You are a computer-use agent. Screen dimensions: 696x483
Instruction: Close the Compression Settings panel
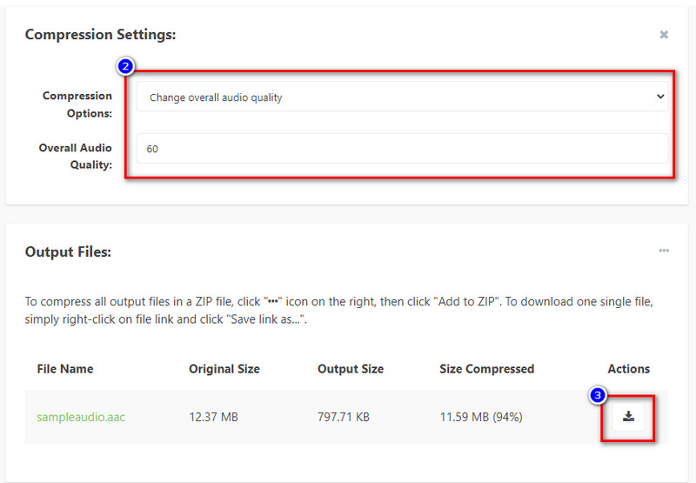click(x=664, y=35)
